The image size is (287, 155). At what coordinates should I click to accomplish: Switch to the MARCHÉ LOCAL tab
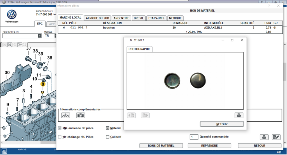click(x=70, y=17)
